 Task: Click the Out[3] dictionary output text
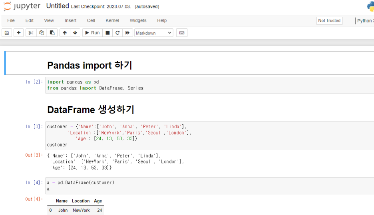[x=116, y=161]
